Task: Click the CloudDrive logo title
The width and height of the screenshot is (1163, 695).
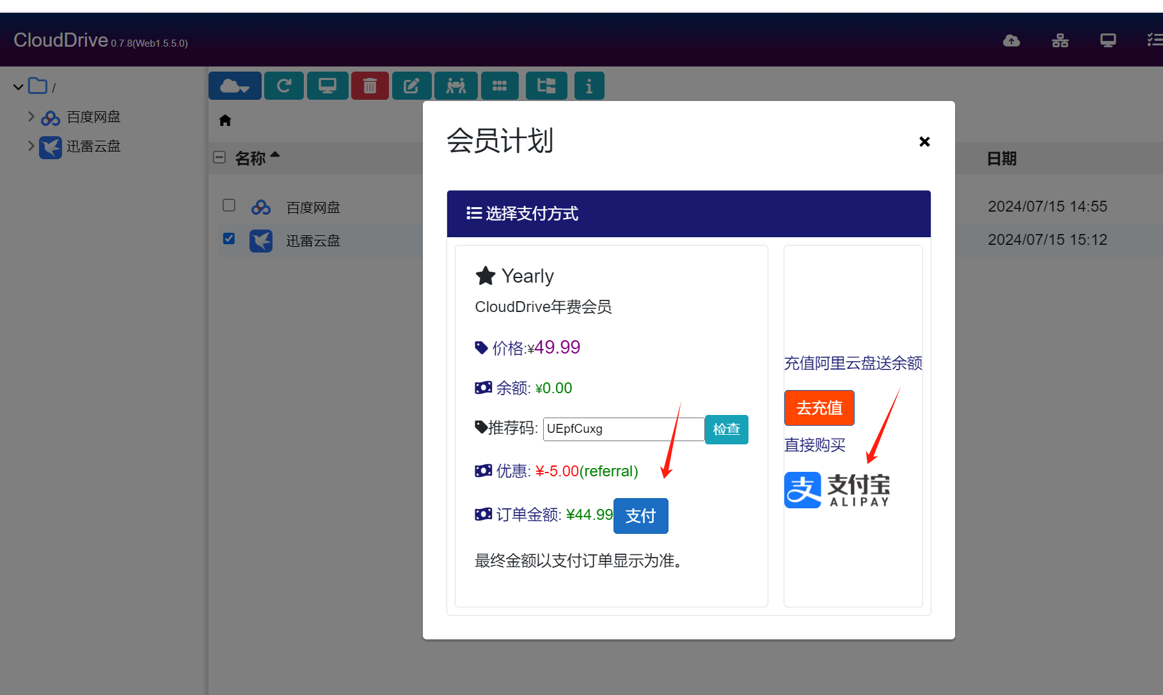Action: coord(61,40)
